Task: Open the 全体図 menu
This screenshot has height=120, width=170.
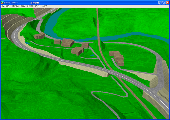Action: (30, 6)
